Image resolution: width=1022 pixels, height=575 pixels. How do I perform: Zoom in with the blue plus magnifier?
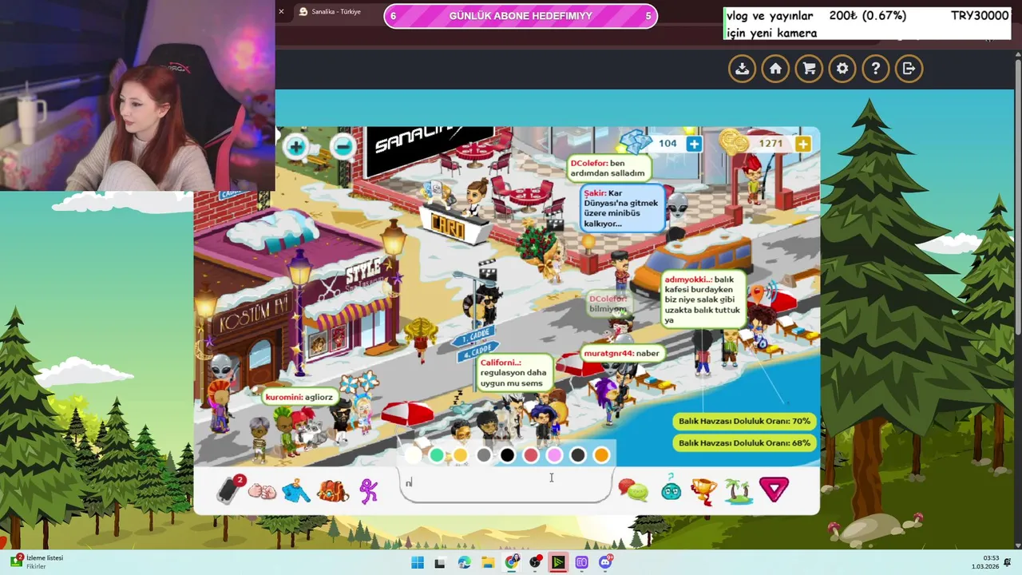296,147
